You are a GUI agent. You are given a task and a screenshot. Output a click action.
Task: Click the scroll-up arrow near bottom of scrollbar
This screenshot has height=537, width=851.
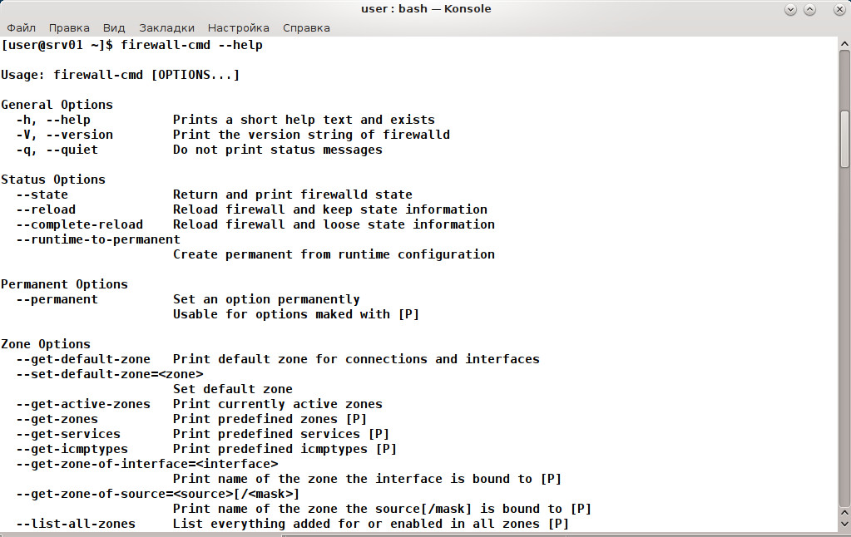tap(844, 512)
